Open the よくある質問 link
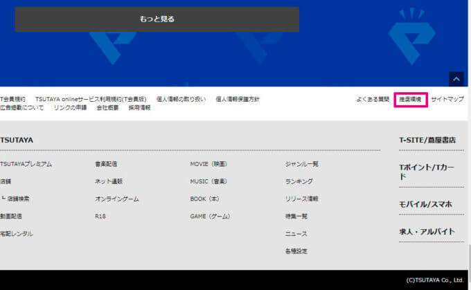 [x=373, y=99]
